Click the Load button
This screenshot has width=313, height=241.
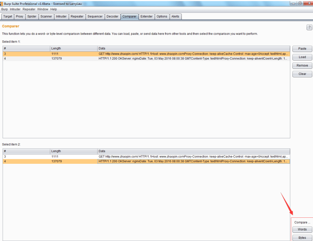302,57
